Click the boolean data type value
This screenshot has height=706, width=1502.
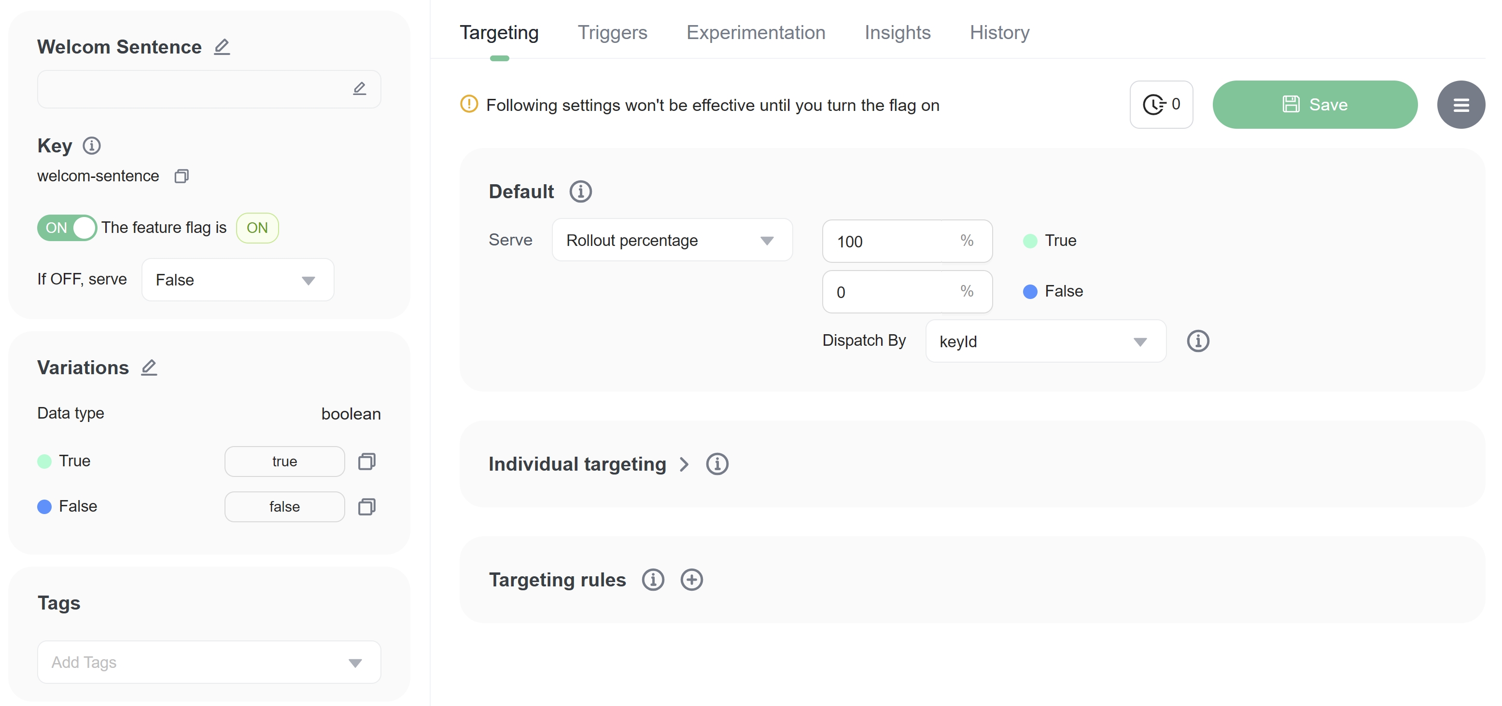pyautogui.click(x=351, y=414)
